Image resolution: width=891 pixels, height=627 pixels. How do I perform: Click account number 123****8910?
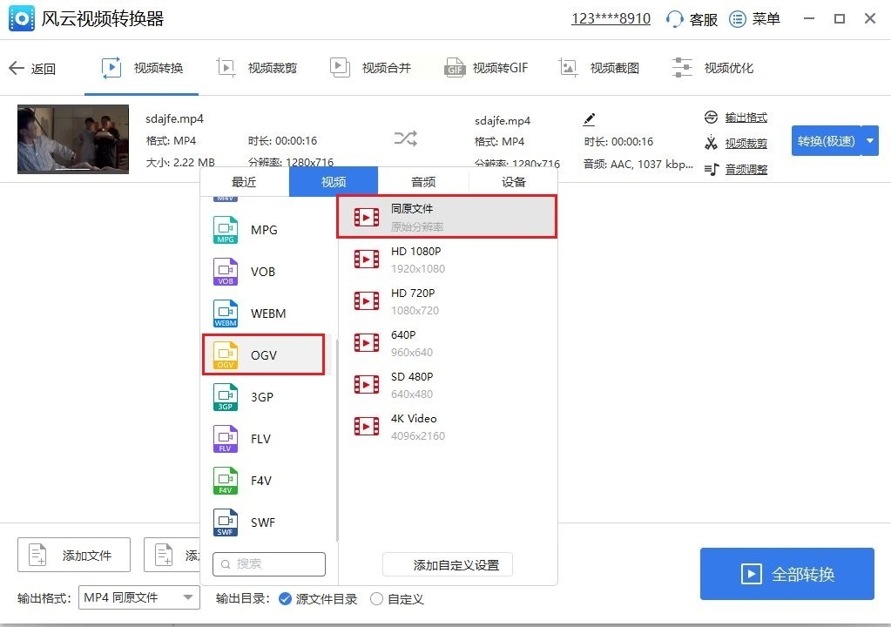[x=611, y=19]
